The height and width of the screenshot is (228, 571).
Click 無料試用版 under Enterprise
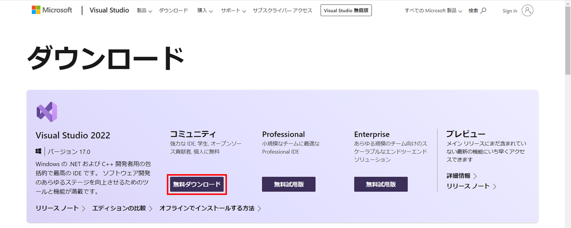coord(381,184)
